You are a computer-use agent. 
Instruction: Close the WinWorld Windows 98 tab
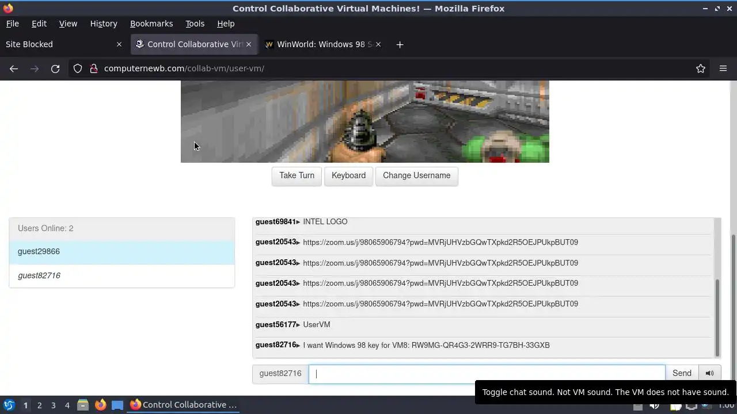click(x=378, y=44)
